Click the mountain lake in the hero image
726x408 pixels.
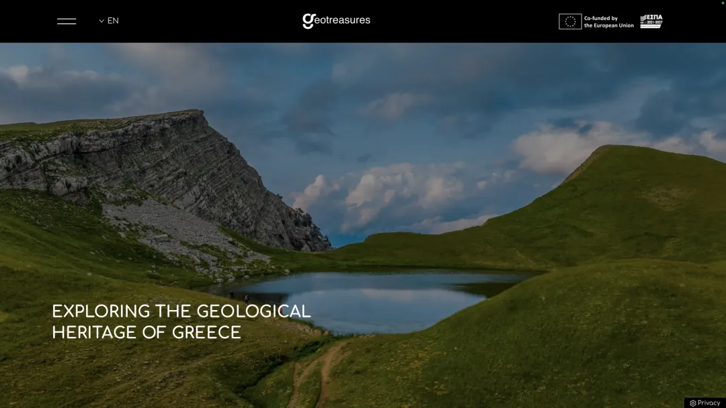[376, 295]
